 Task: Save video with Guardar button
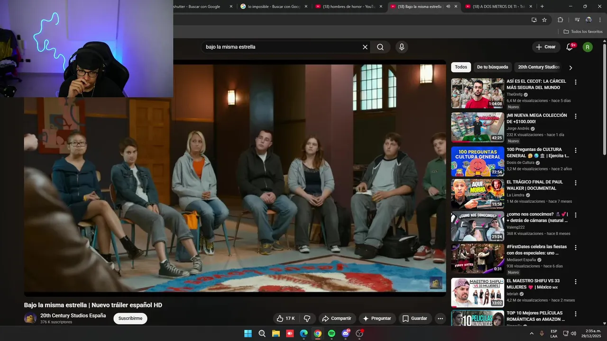[415, 318]
